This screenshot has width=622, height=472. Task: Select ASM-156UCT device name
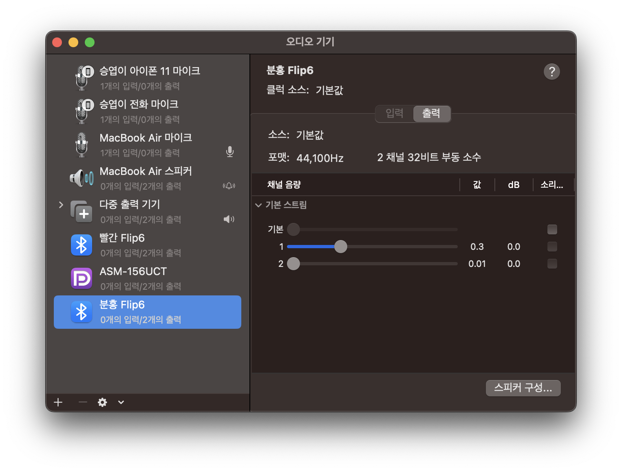133,271
